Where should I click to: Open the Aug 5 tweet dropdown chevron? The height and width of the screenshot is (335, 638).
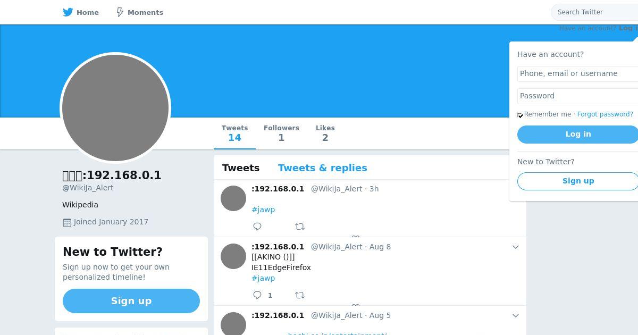pos(515,315)
